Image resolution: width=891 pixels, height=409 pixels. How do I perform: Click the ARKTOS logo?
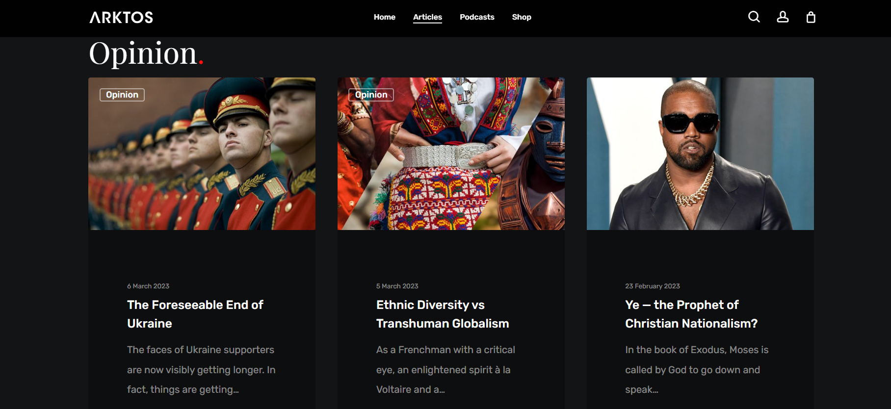click(121, 18)
